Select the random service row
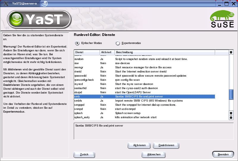238x161 pixels. click(x=145, y=59)
